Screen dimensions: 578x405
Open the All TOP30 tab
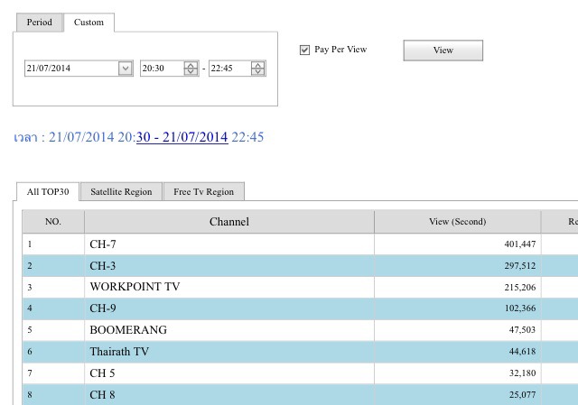[48, 192]
